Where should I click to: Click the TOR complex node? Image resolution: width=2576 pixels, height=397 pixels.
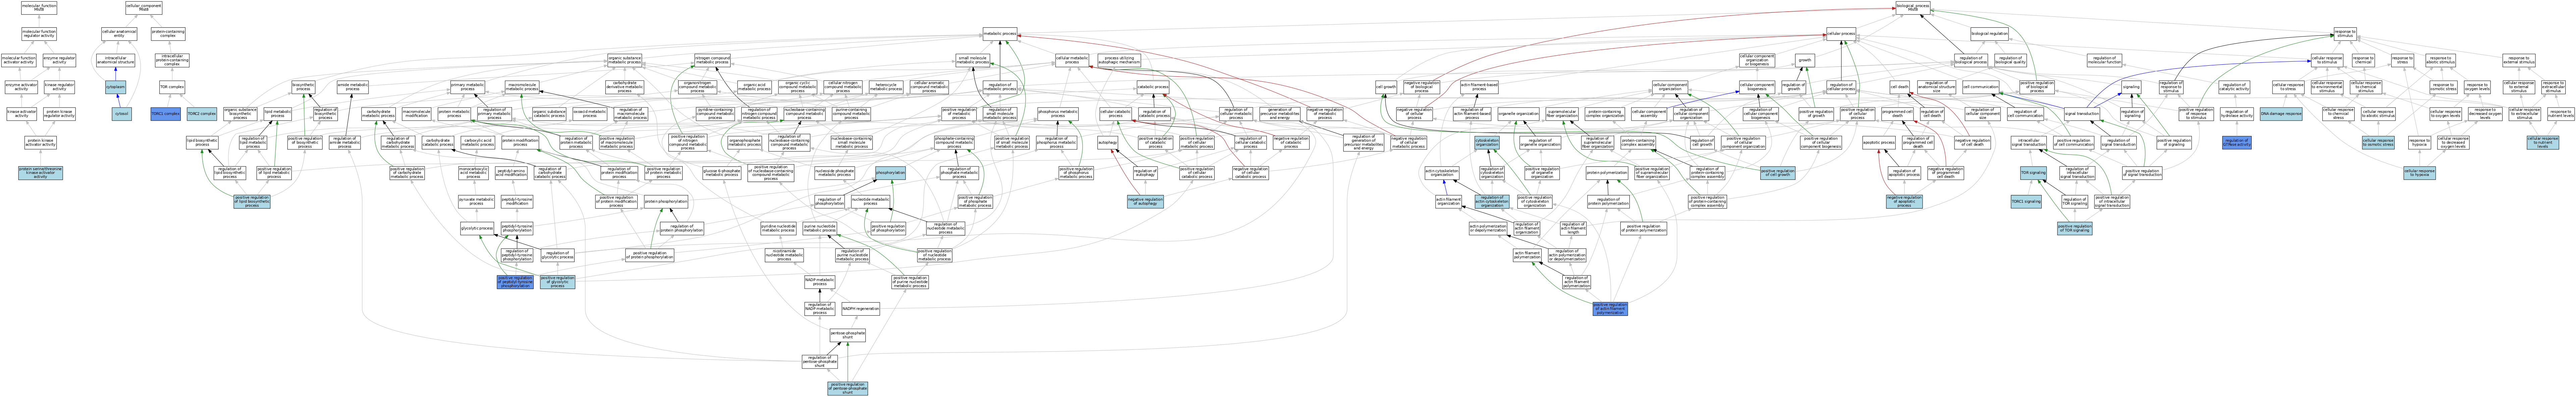(x=172, y=87)
